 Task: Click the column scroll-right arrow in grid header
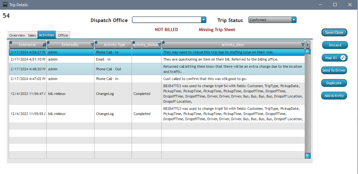308,45
